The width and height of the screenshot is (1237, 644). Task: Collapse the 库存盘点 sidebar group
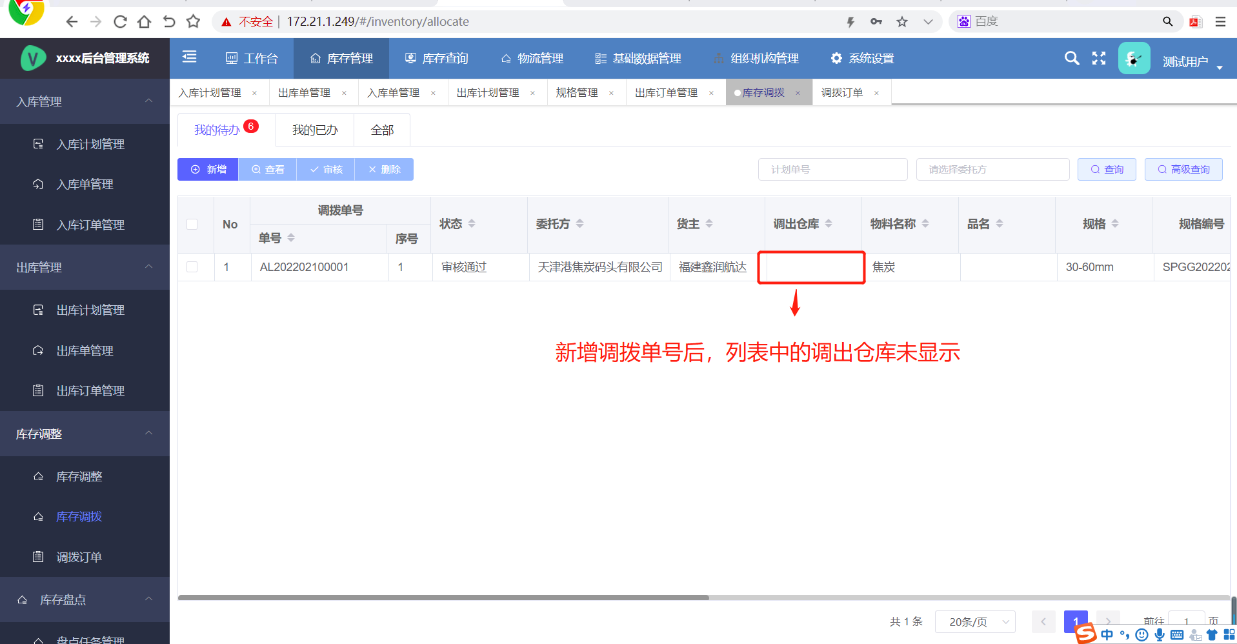(x=85, y=599)
